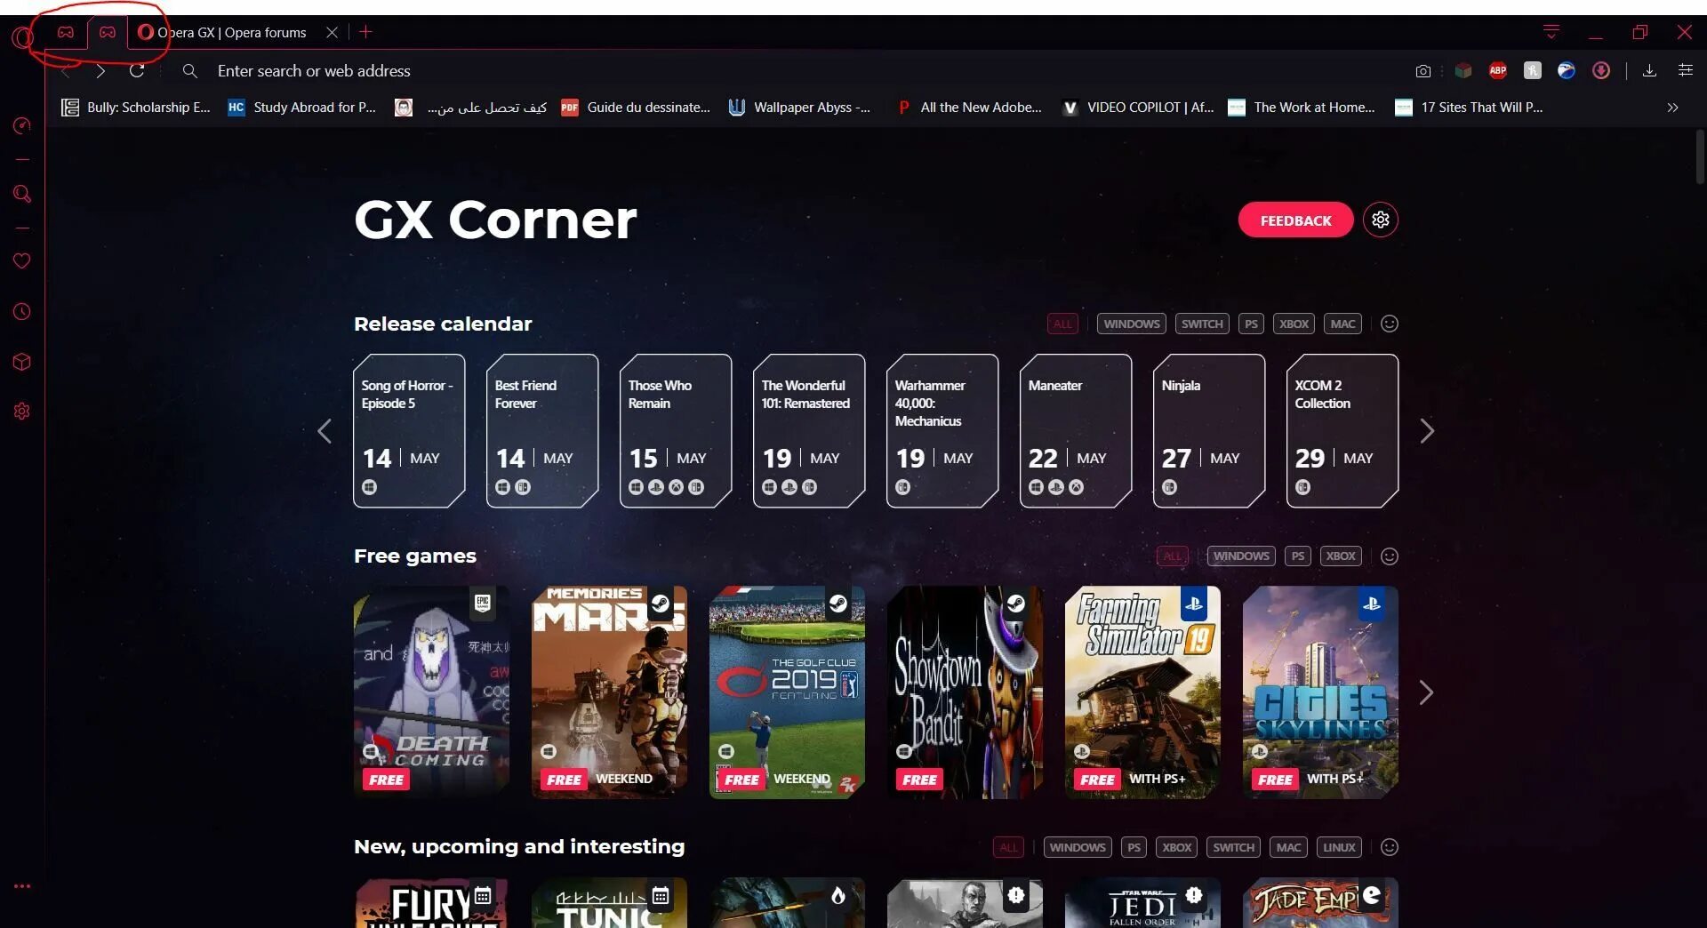Viewport: 1707px width, 928px height.
Task: Filter New, upcoming by LINUX
Action: click(1339, 847)
